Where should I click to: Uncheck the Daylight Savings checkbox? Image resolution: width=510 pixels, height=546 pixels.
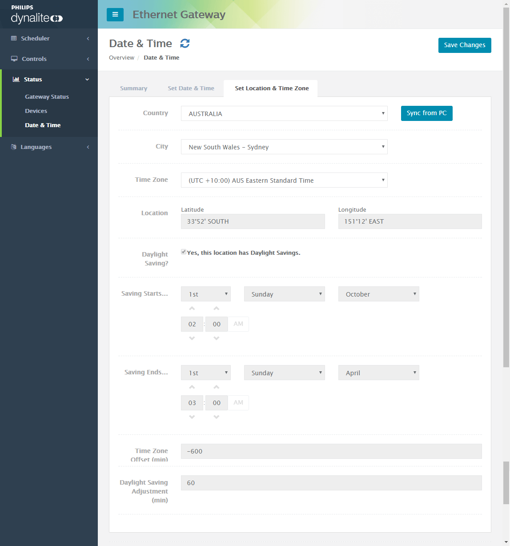[183, 252]
